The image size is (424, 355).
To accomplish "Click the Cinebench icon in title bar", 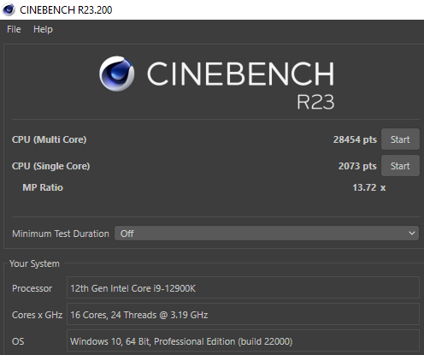I will pos(9,9).
